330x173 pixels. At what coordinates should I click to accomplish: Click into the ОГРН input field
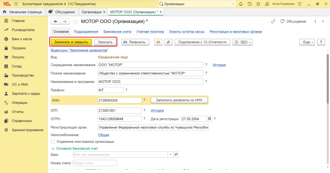tap(120, 119)
